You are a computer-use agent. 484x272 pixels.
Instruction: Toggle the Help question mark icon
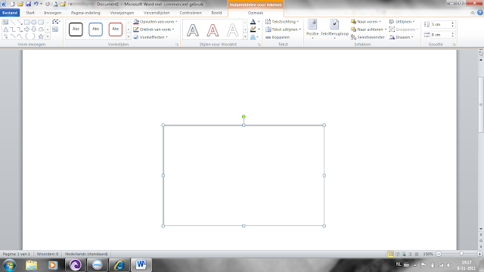point(480,13)
